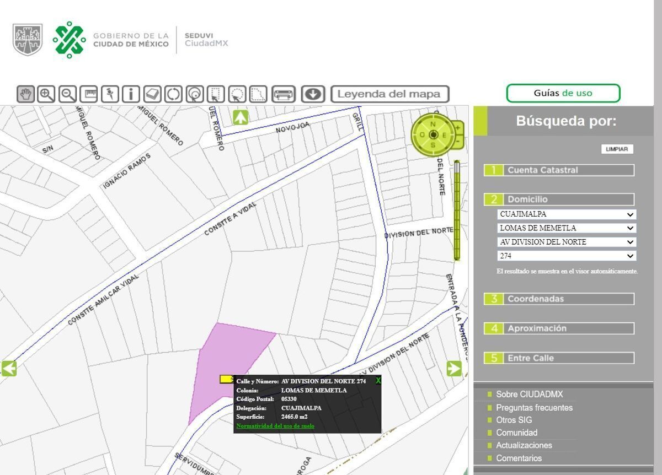
Task: Open Normatividad del uso de suelo link
Action: [275, 426]
